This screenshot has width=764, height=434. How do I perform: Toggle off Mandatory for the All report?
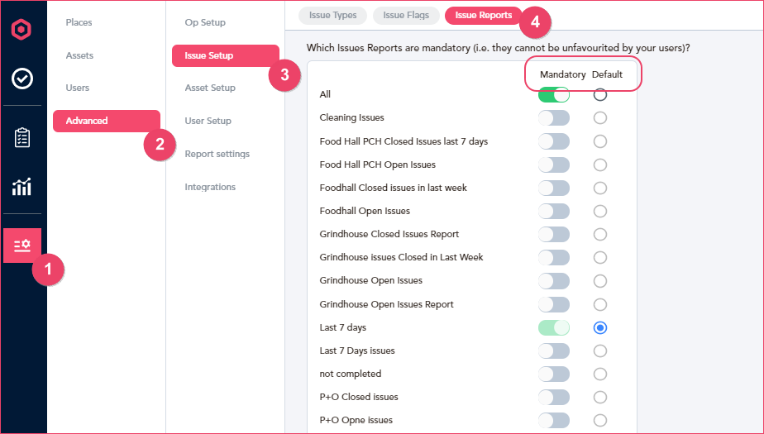point(553,94)
